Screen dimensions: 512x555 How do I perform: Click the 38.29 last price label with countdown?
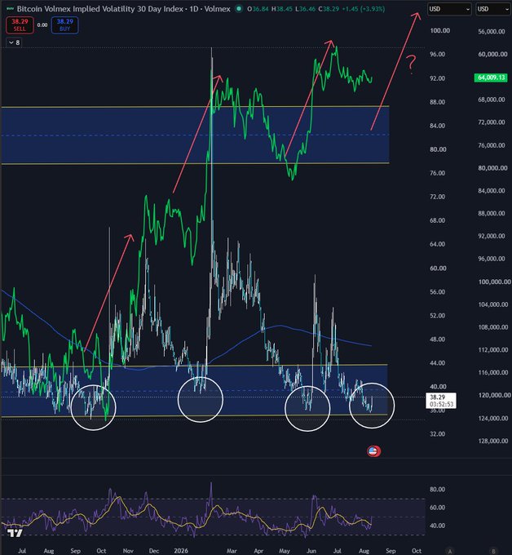tap(440, 401)
